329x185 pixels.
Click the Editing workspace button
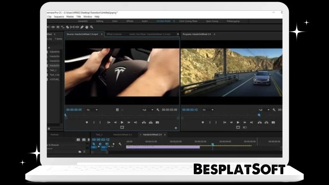100,21
